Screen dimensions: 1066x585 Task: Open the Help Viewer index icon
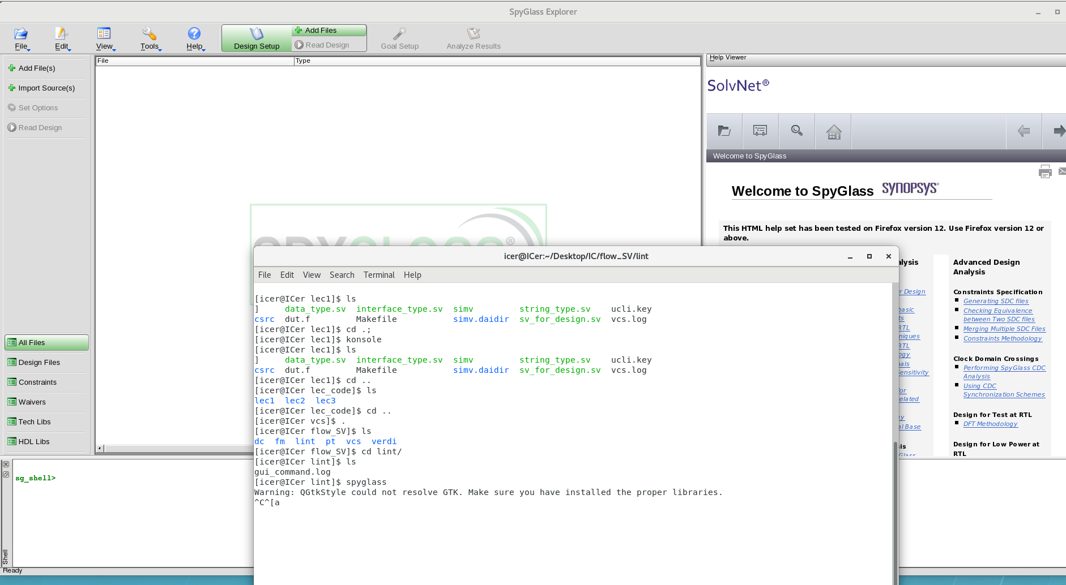click(760, 131)
